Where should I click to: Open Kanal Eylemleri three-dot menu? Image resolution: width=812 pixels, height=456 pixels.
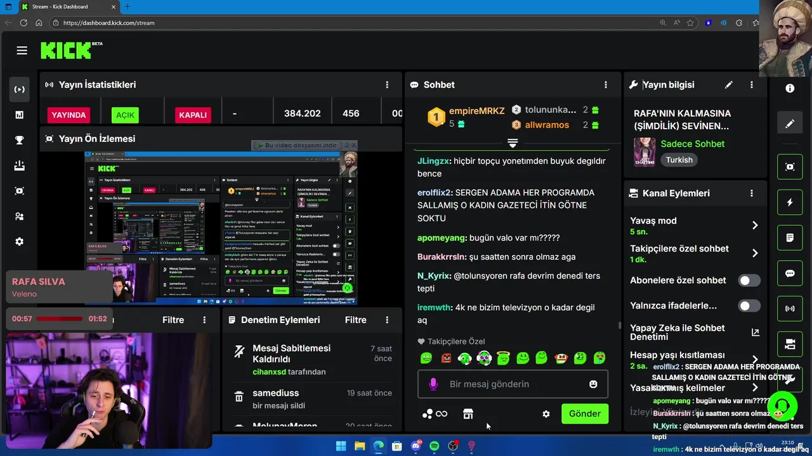752,193
